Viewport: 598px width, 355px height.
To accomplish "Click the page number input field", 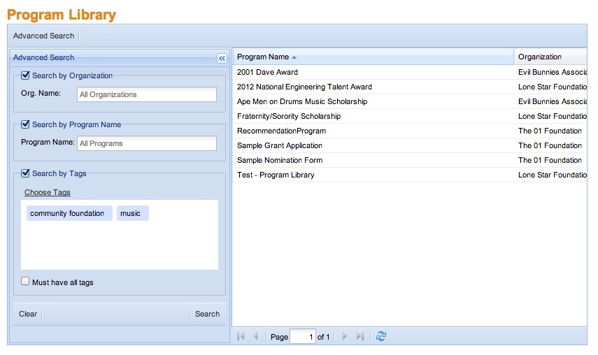I will click(x=302, y=337).
